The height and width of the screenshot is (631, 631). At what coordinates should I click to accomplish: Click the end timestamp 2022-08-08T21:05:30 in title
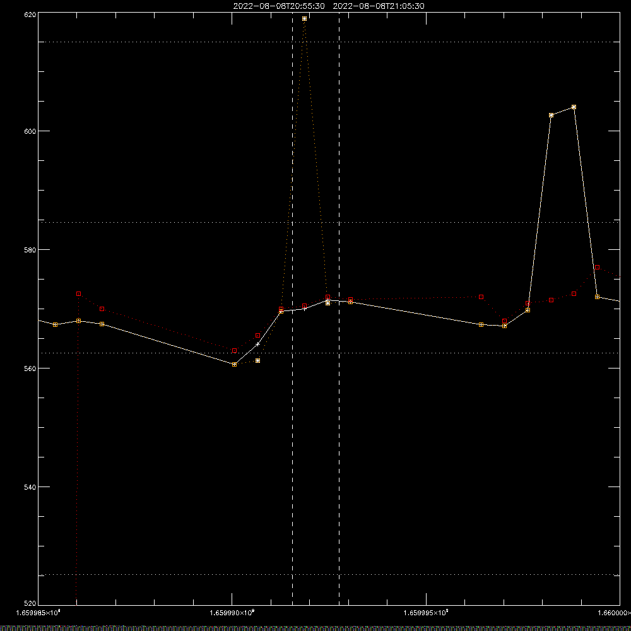(x=379, y=6)
